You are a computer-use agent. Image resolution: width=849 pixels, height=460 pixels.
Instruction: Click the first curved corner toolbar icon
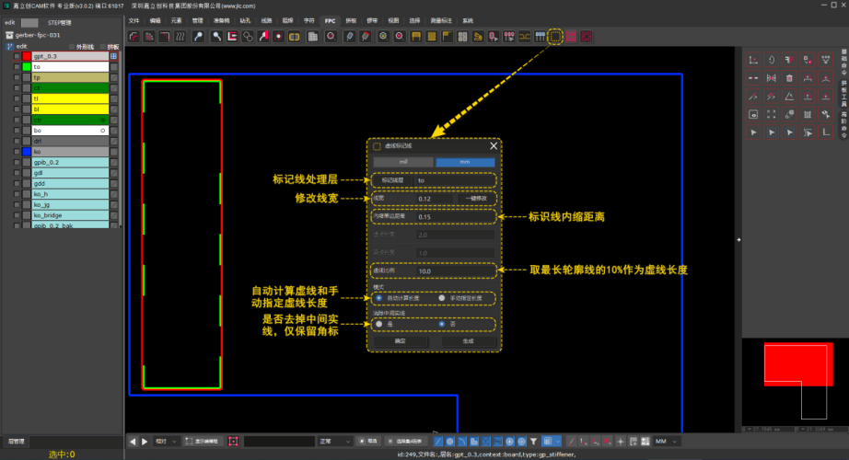click(134, 37)
